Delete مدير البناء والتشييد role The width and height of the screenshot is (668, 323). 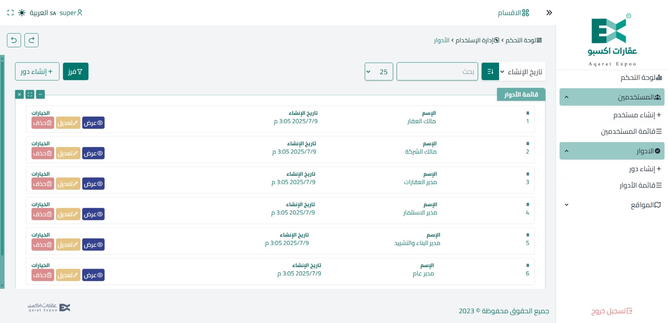[43, 245]
